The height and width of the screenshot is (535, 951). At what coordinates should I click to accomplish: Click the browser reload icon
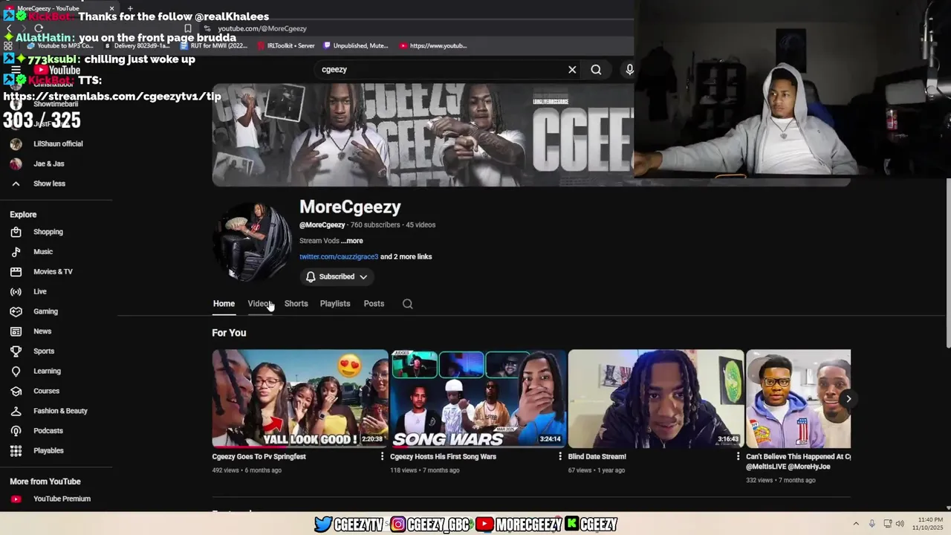click(39, 28)
